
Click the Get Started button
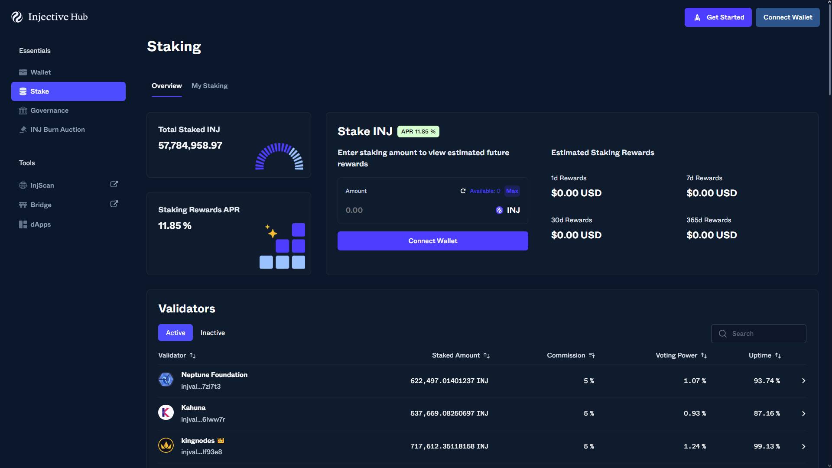(x=718, y=17)
